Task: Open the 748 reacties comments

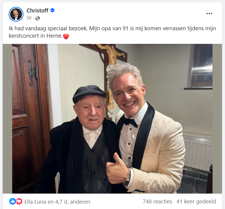Action: click(x=158, y=201)
